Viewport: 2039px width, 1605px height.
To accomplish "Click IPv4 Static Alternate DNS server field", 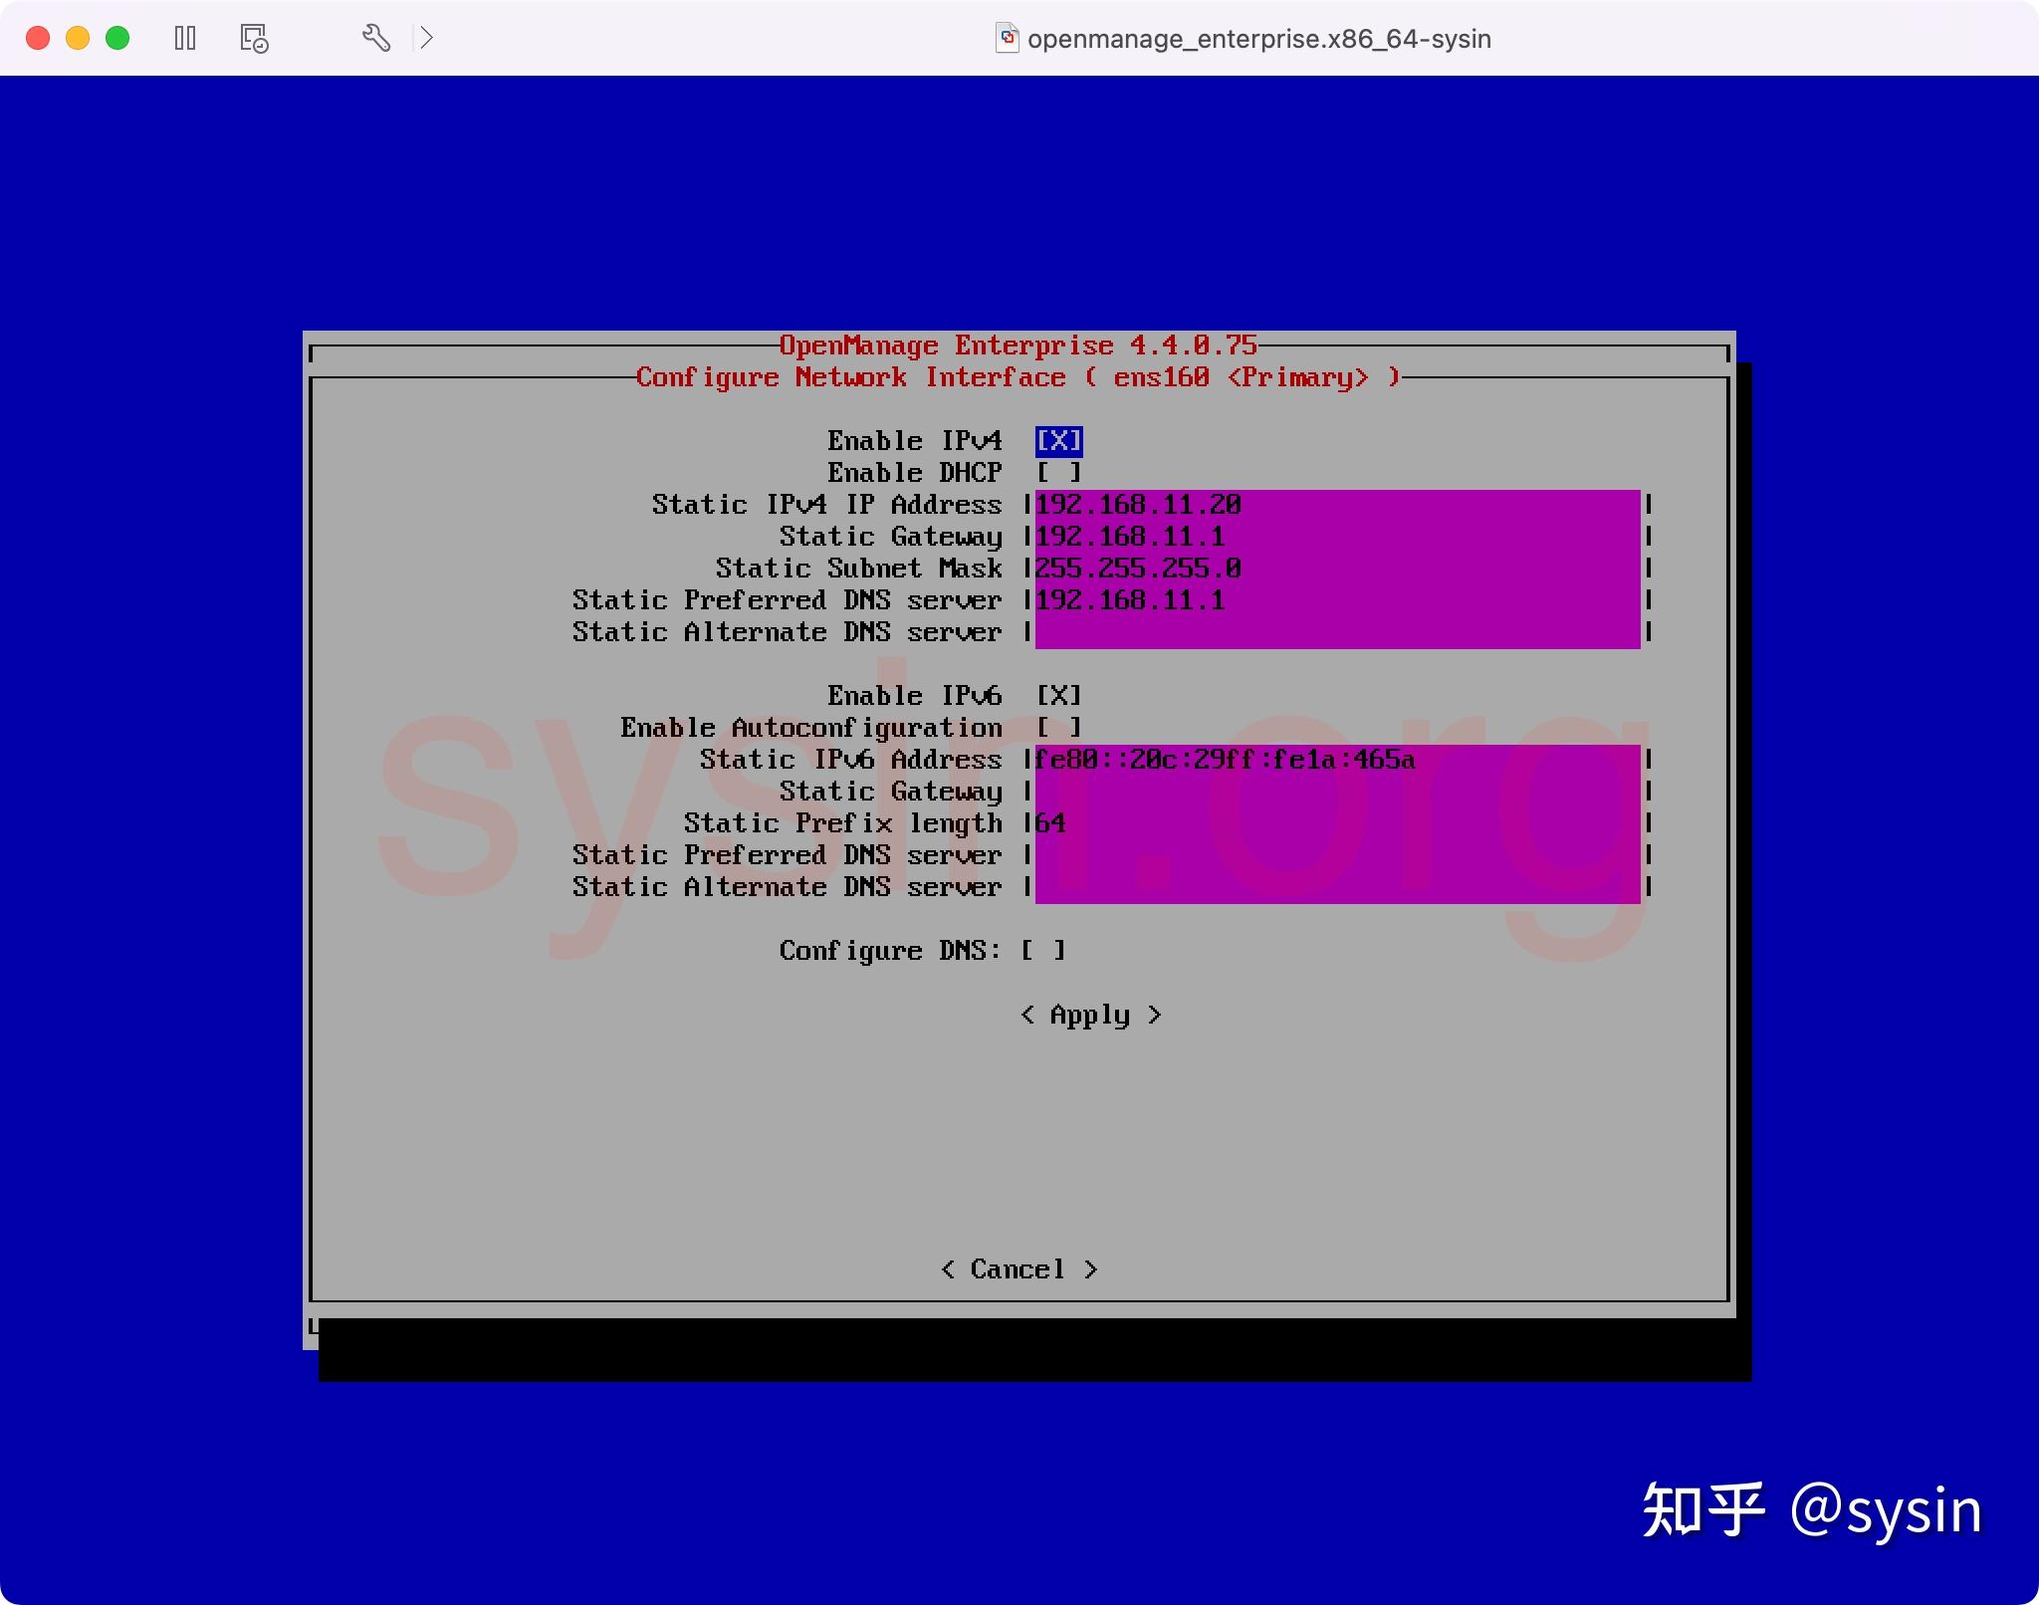I will [x=1337, y=632].
